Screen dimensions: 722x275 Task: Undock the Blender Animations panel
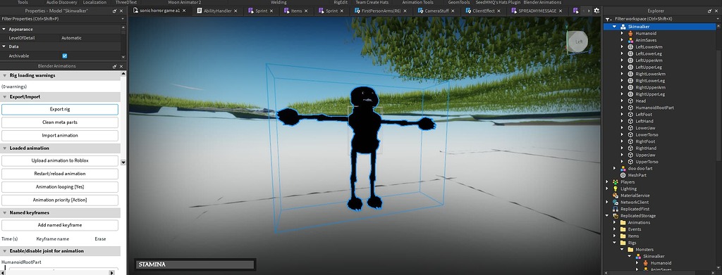115,67
